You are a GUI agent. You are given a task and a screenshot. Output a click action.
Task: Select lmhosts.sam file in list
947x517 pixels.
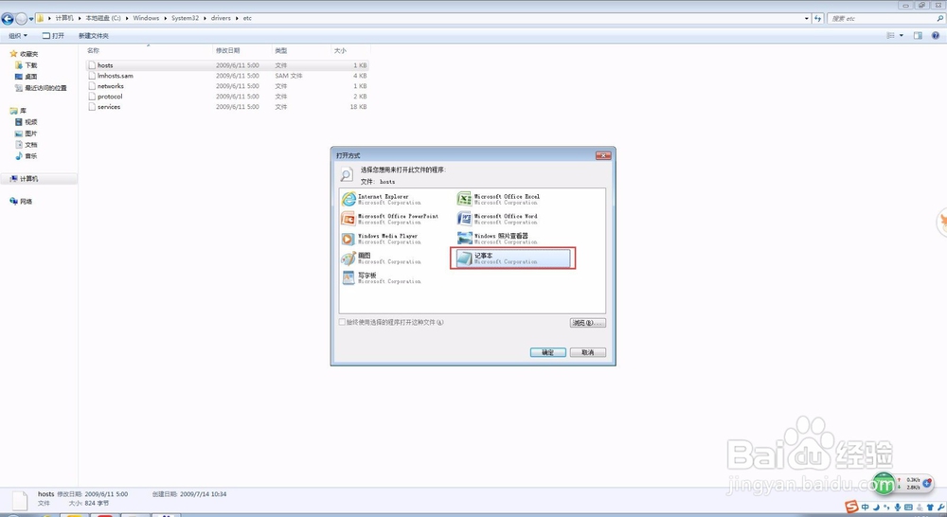click(x=227, y=76)
